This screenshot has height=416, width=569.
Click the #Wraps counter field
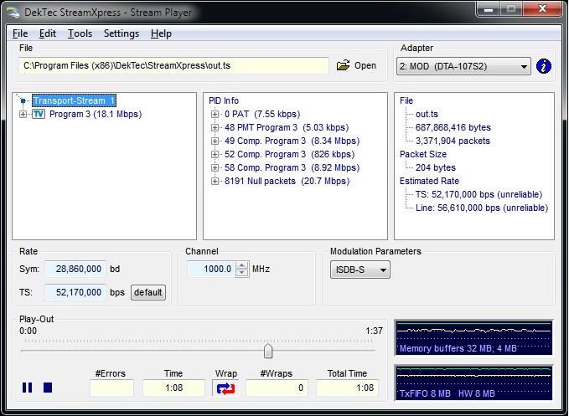[x=277, y=388]
